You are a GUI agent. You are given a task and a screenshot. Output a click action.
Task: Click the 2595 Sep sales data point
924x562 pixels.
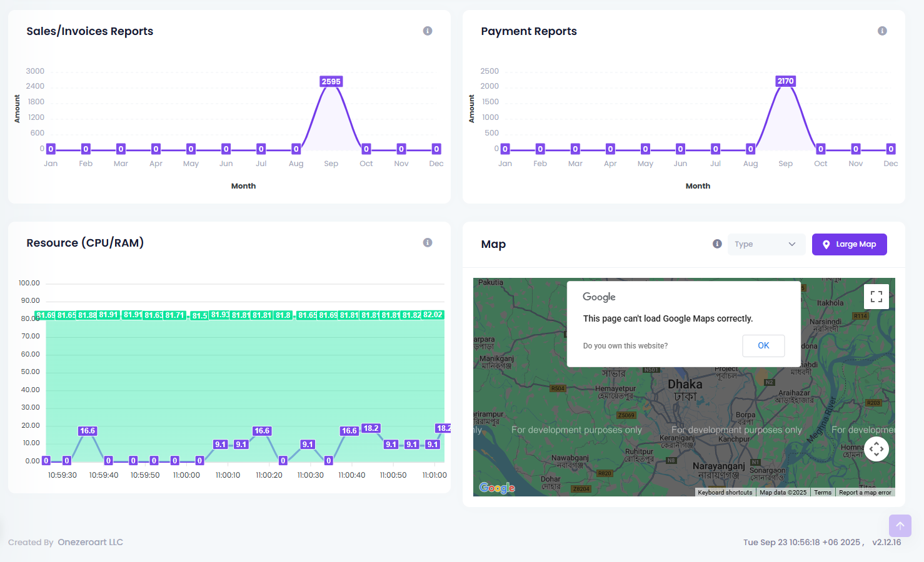pyautogui.click(x=331, y=82)
